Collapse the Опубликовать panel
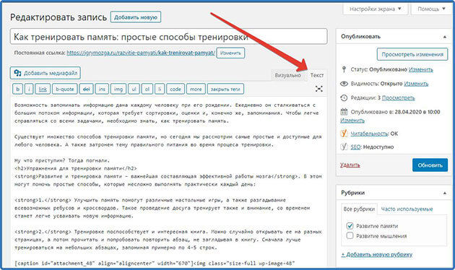455x270 pixels. pos(445,37)
